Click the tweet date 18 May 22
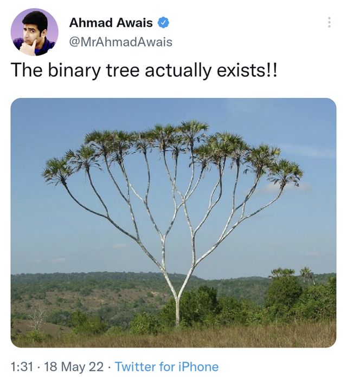347x380 pixels. (74, 366)
